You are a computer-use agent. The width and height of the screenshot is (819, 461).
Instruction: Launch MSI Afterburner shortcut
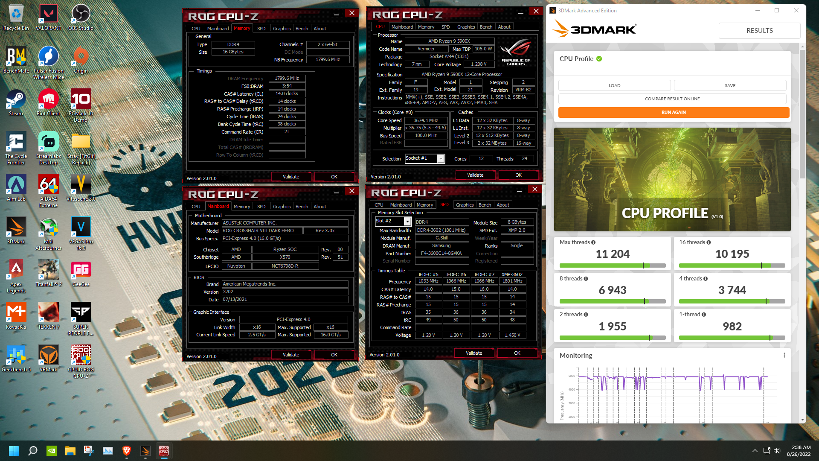[x=48, y=234]
